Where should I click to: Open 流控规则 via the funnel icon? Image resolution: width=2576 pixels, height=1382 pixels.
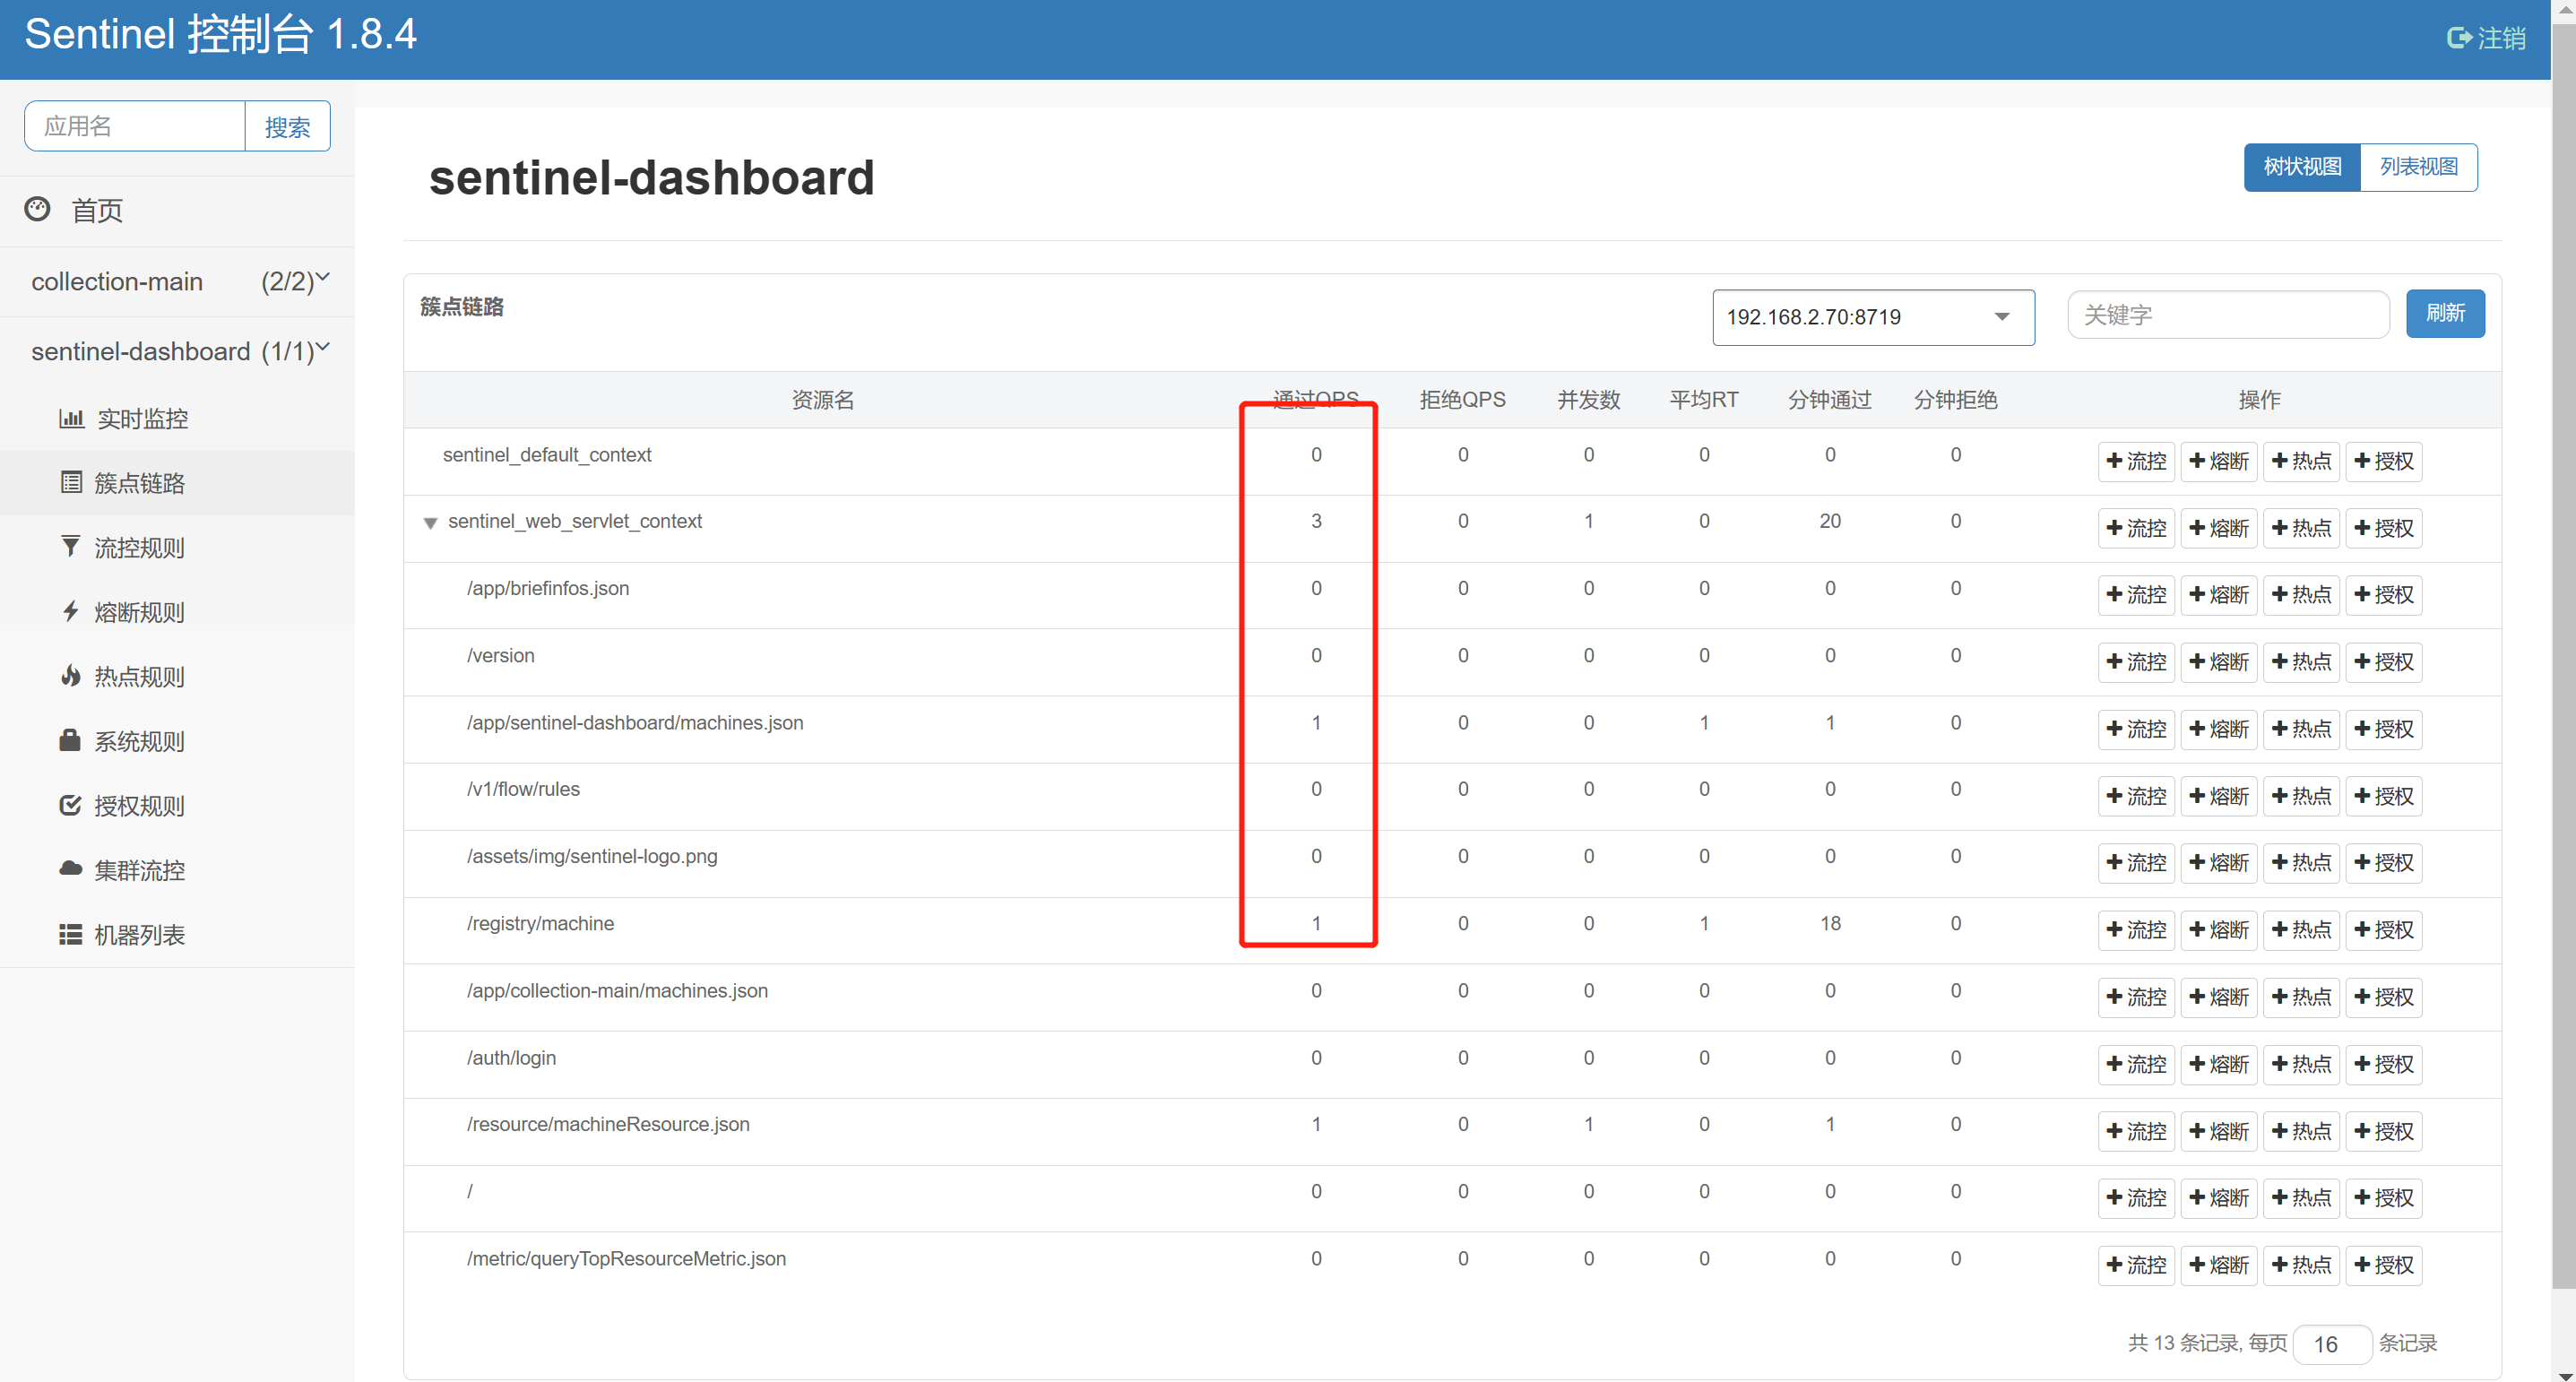69,547
